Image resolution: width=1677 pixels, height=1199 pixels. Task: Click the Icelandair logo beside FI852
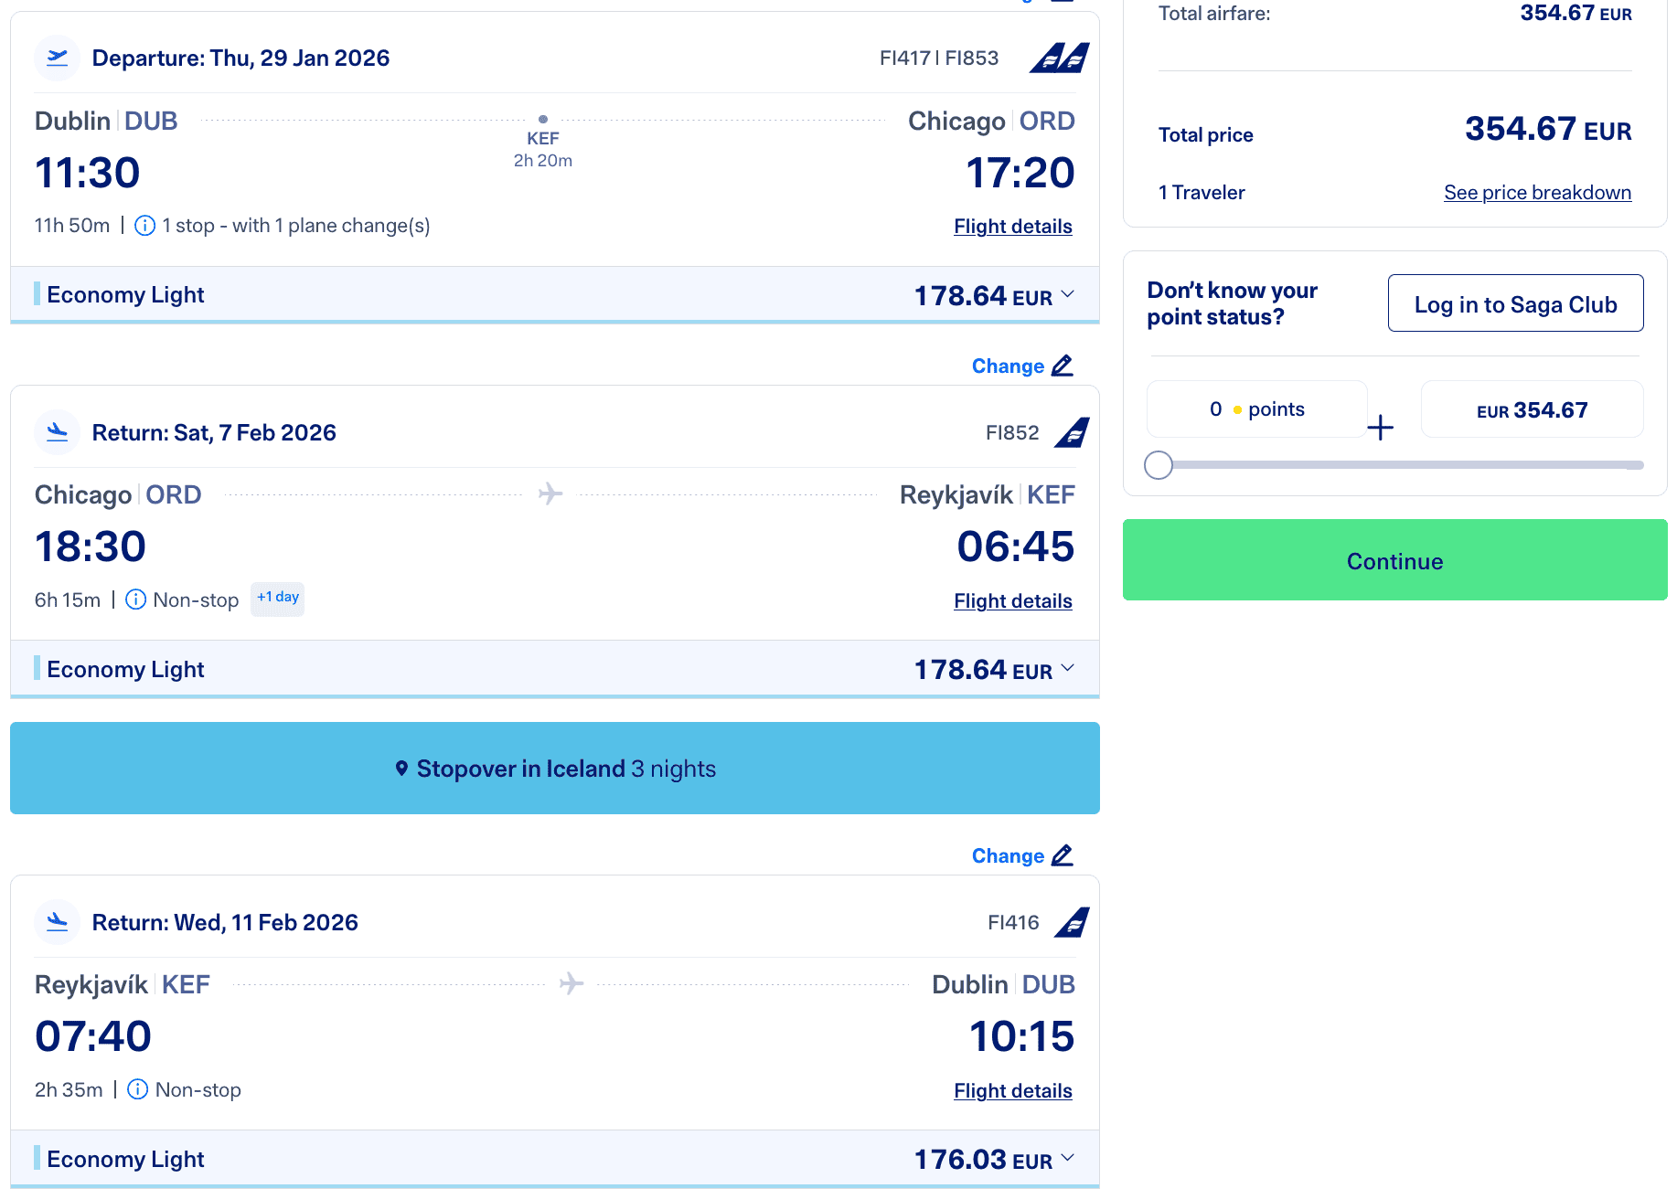[x=1072, y=432]
